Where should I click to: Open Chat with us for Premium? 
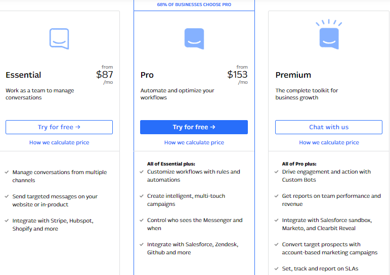(329, 127)
